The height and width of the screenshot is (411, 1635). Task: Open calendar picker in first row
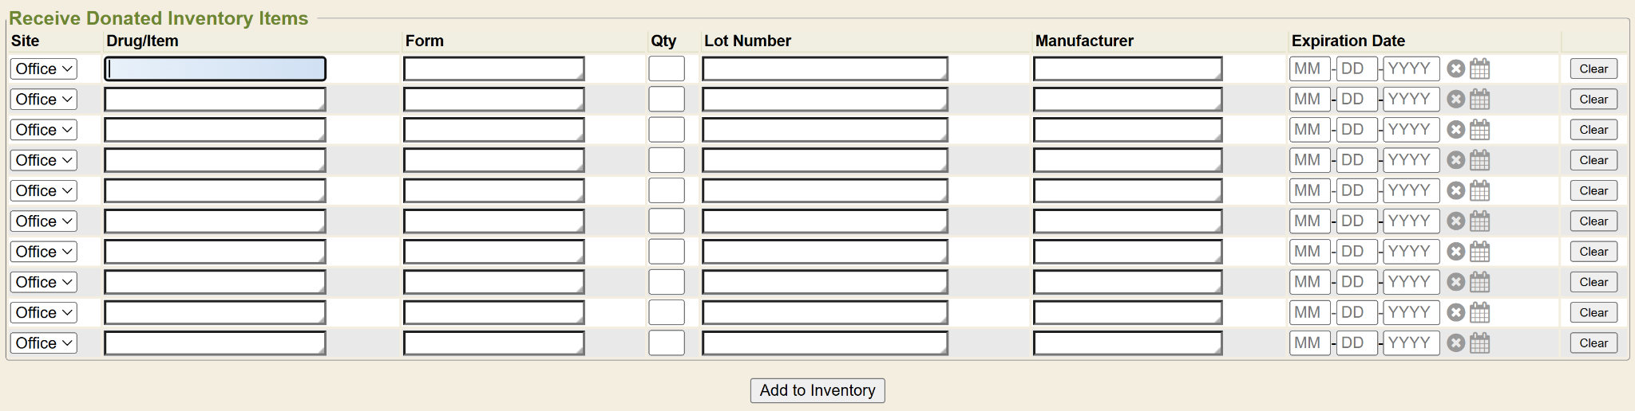point(1479,69)
